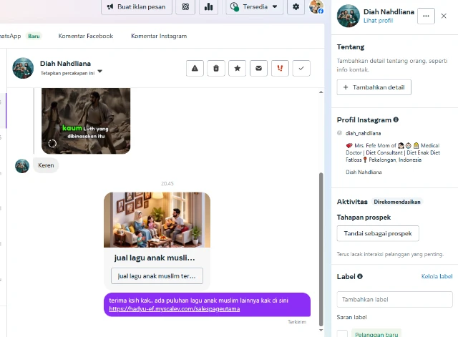This screenshot has width=458, height=337.
Task: Open the Kelola label link
Action: (437, 276)
